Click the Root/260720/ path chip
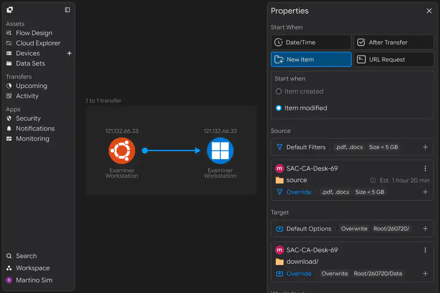440x293 pixels. pos(391,229)
